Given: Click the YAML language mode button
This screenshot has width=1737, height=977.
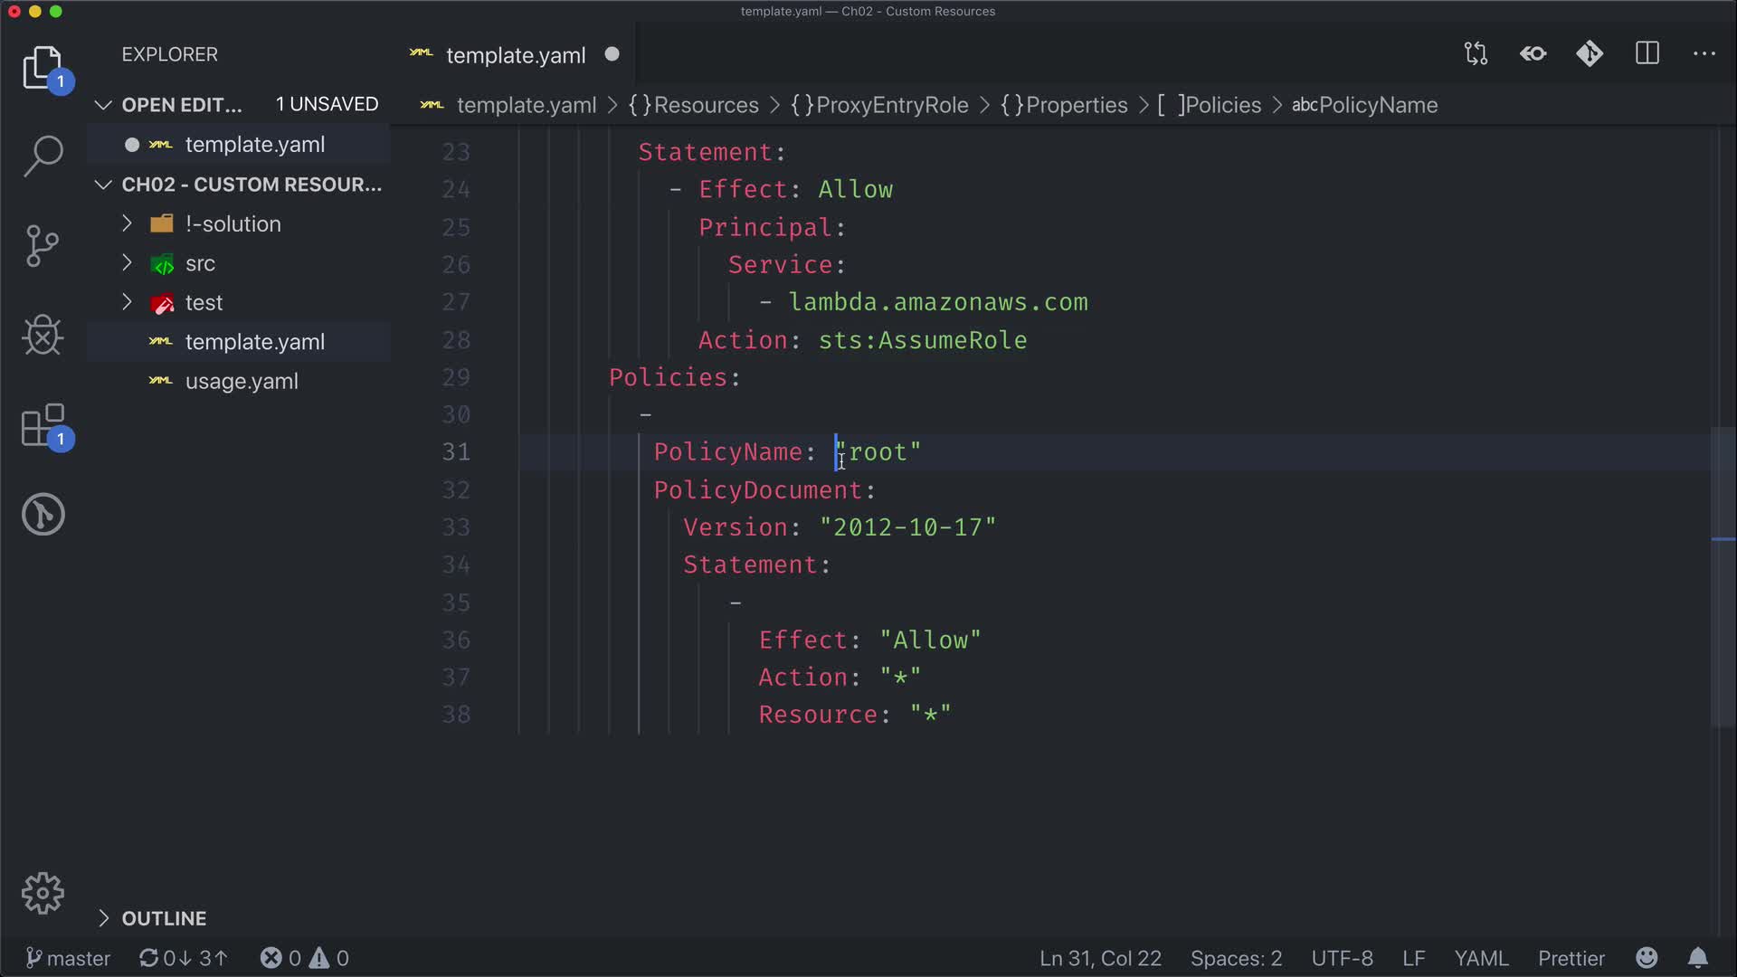Looking at the screenshot, I should (x=1481, y=958).
